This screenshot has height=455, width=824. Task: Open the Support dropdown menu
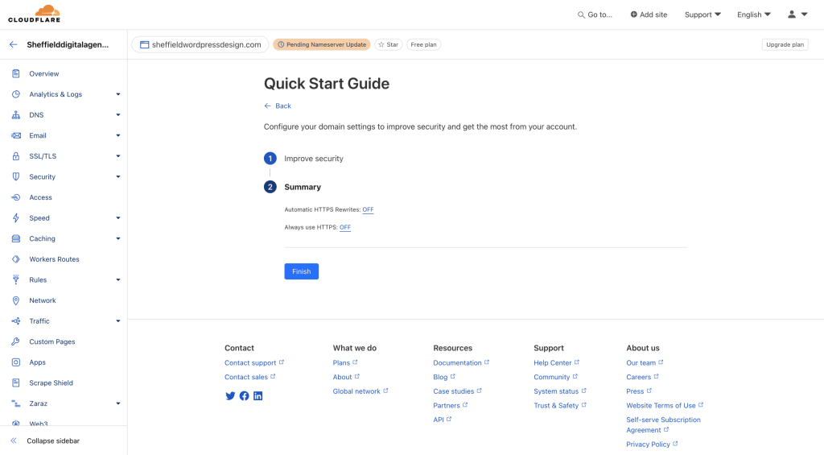click(702, 14)
